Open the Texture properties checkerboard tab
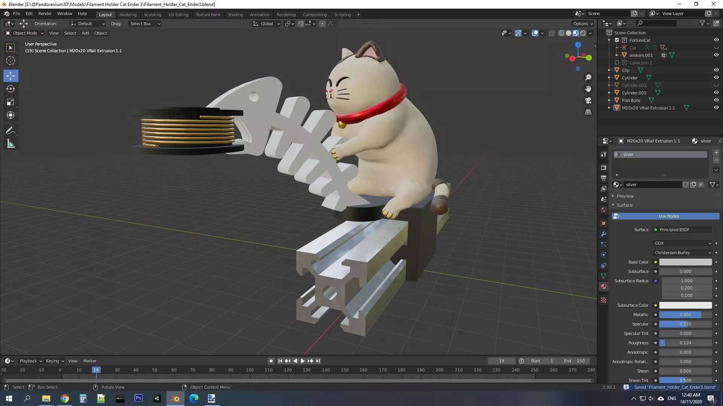This screenshot has width=723, height=406. pyautogui.click(x=604, y=300)
